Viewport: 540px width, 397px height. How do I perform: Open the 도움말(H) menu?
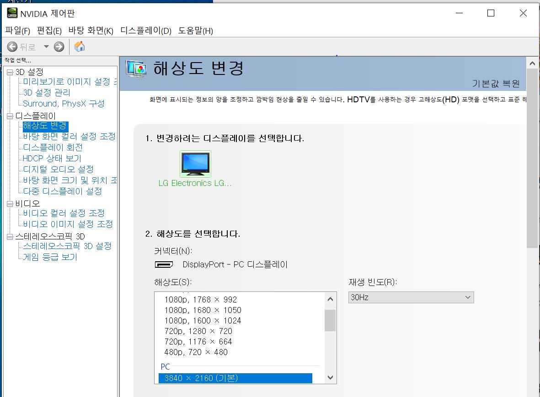coord(195,31)
